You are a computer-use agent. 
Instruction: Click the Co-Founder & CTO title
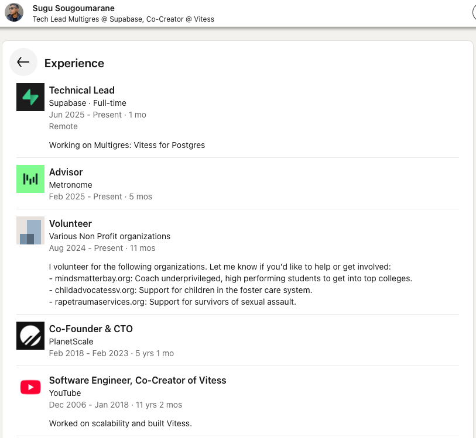tap(91, 329)
